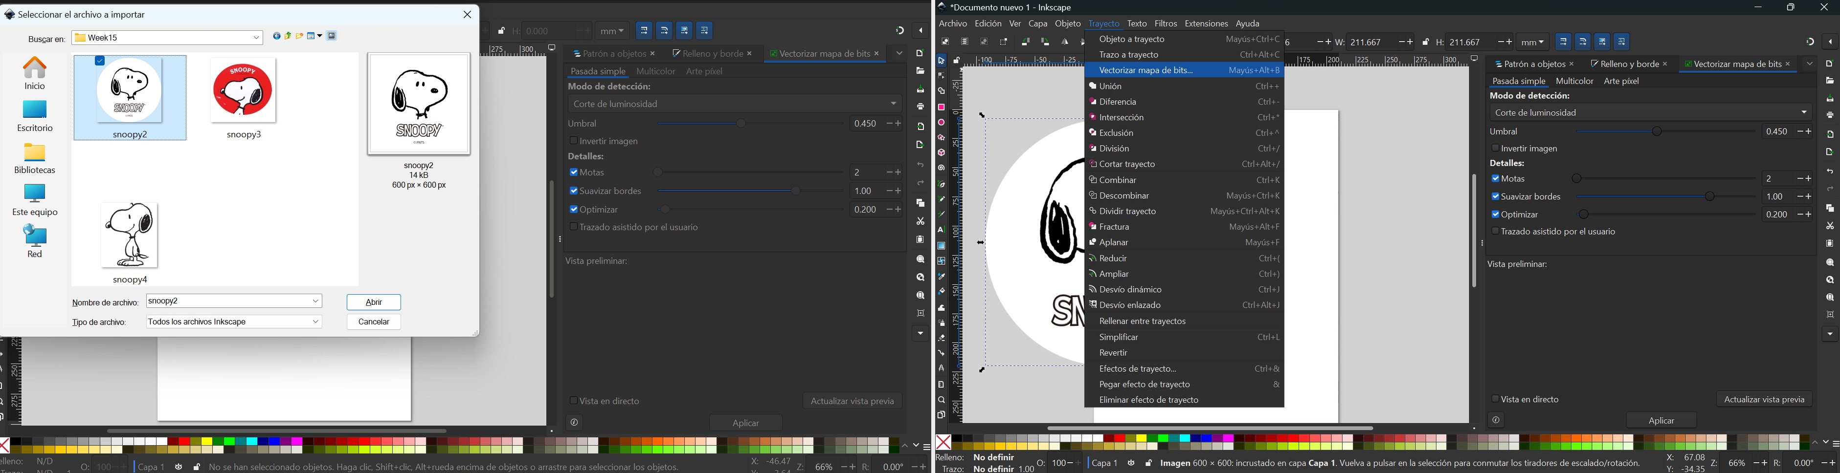The image size is (1840, 473).
Task: Click Cancelar button in import dialog
Action: point(374,322)
